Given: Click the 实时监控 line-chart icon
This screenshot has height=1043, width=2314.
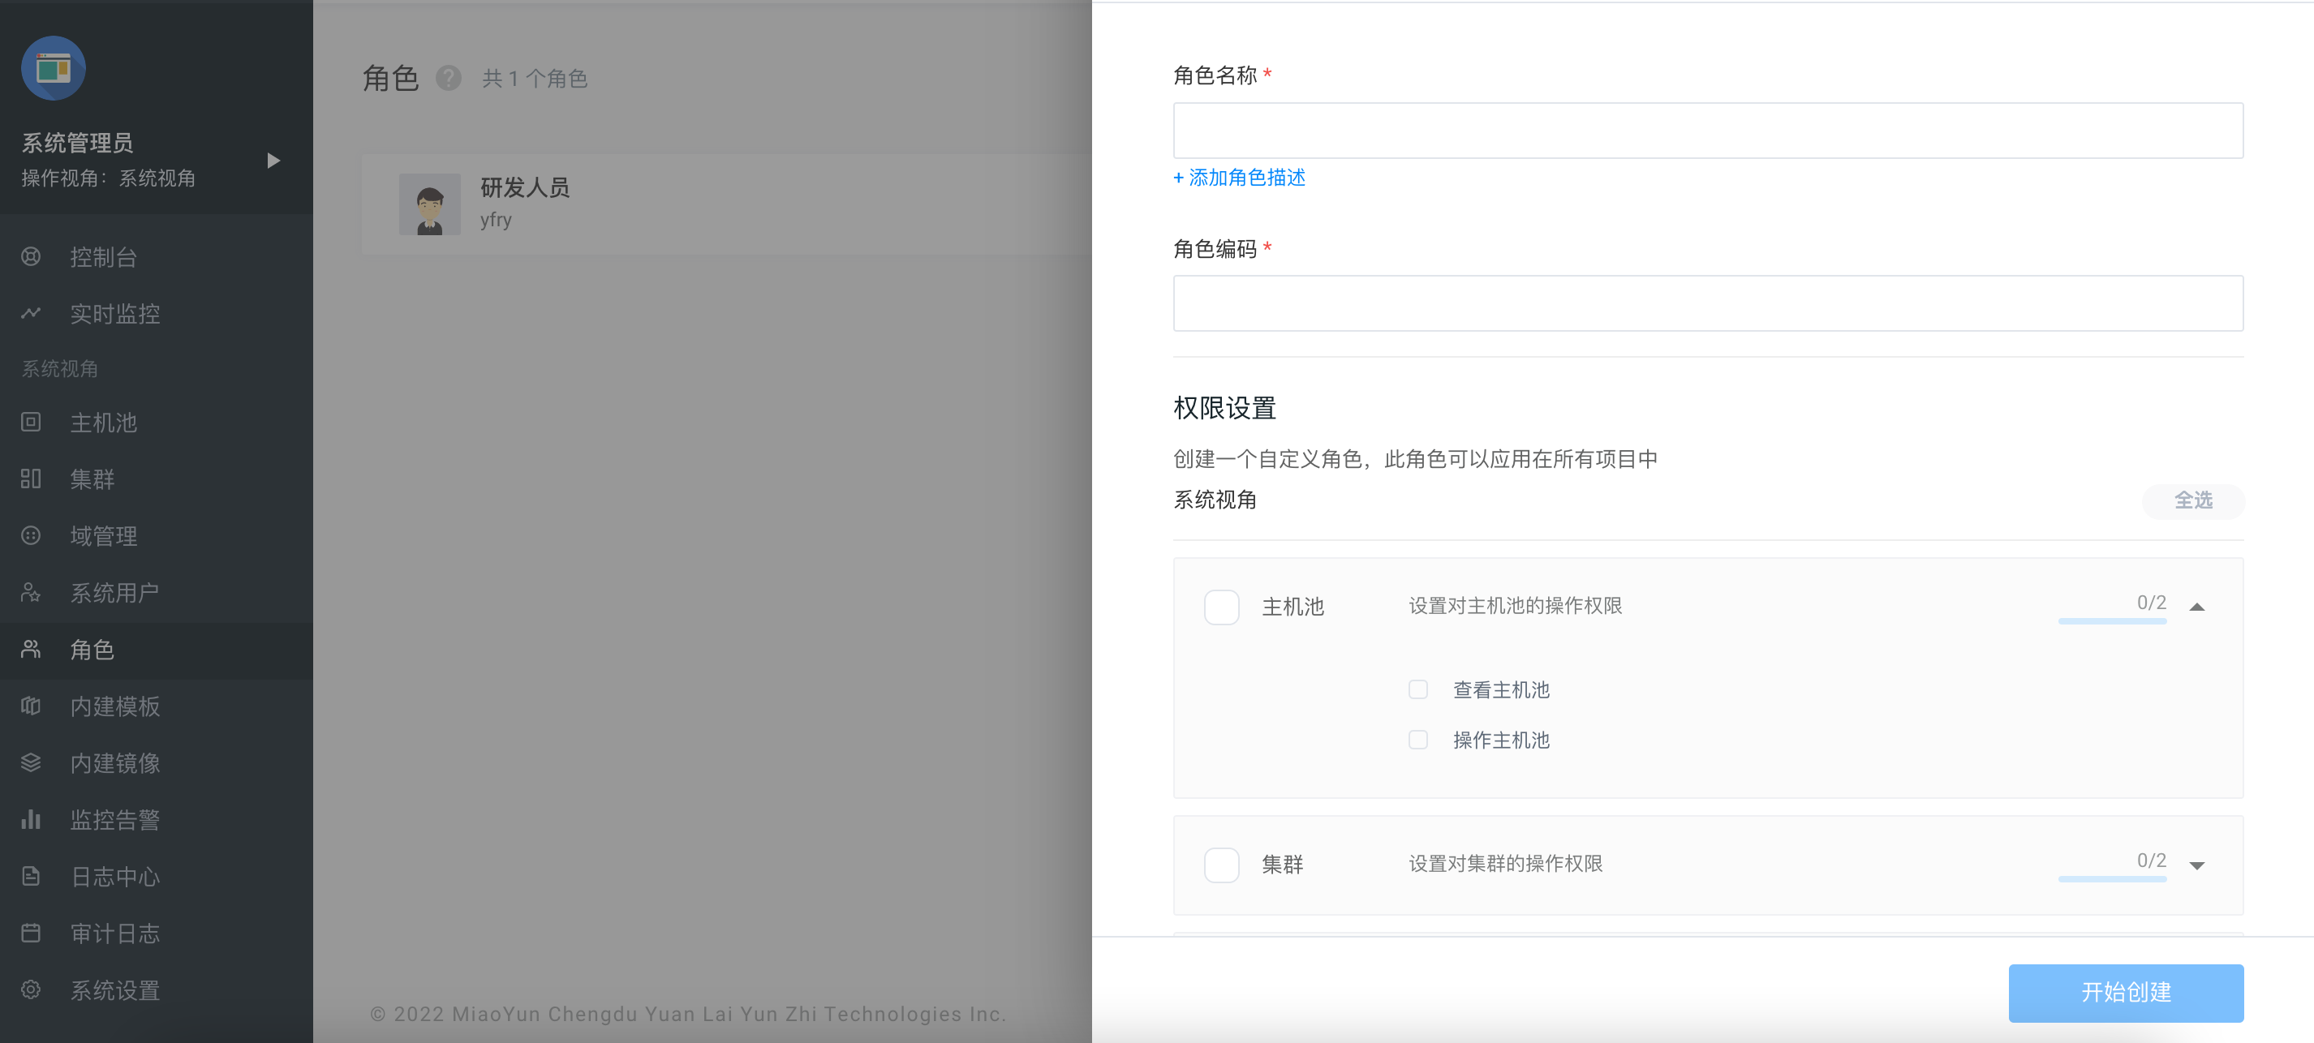Looking at the screenshot, I should pos(31,313).
